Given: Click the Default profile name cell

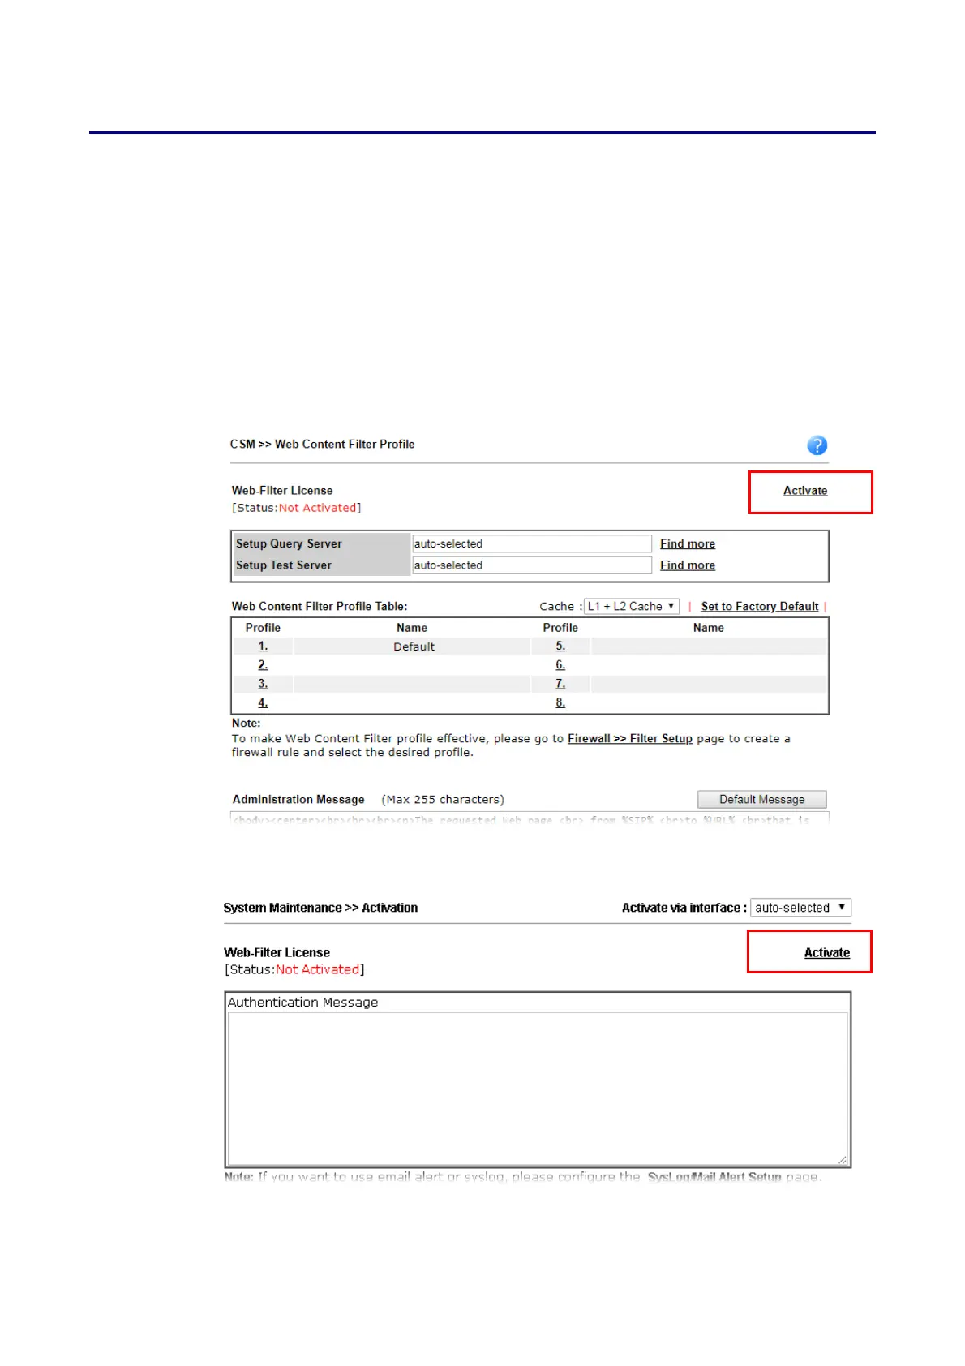Looking at the screenshot, I should click(413, 646).
